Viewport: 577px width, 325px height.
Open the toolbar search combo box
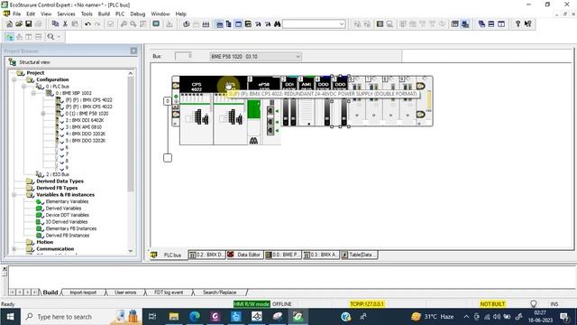314,24
